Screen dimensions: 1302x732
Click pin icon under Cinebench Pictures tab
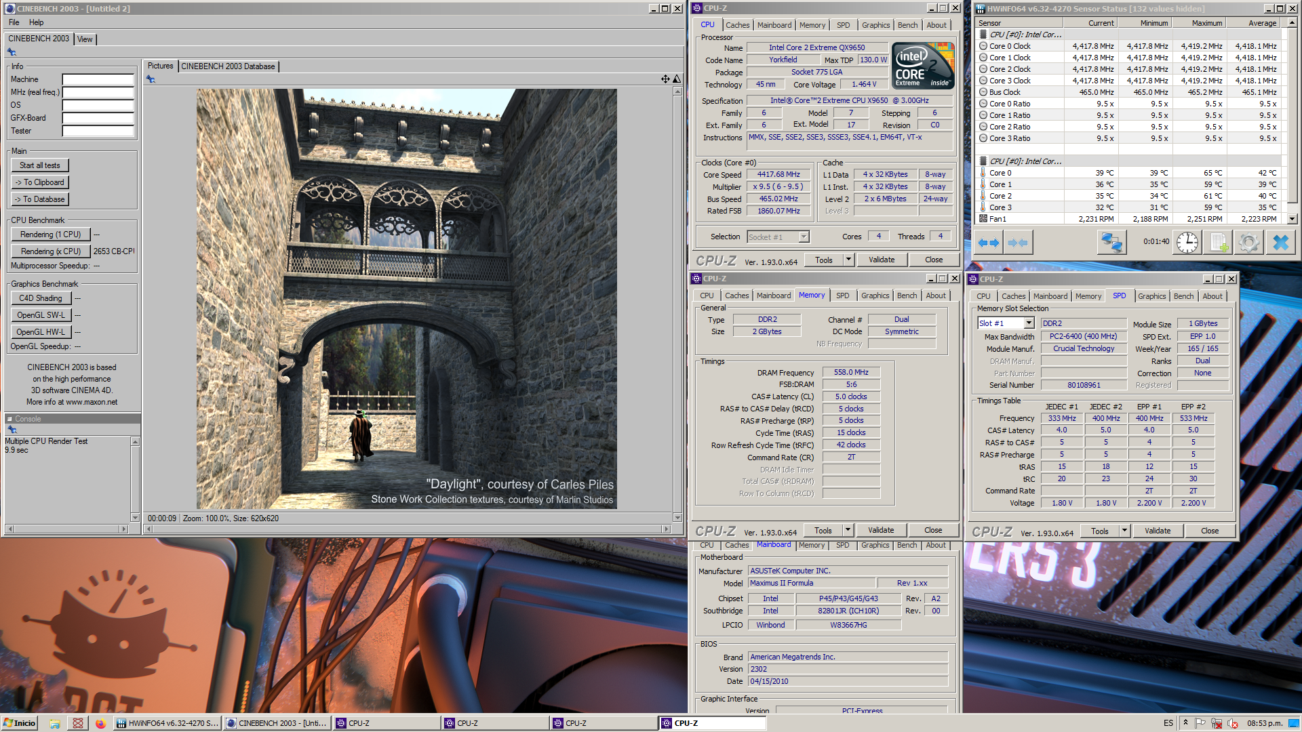tap(151, 79)
